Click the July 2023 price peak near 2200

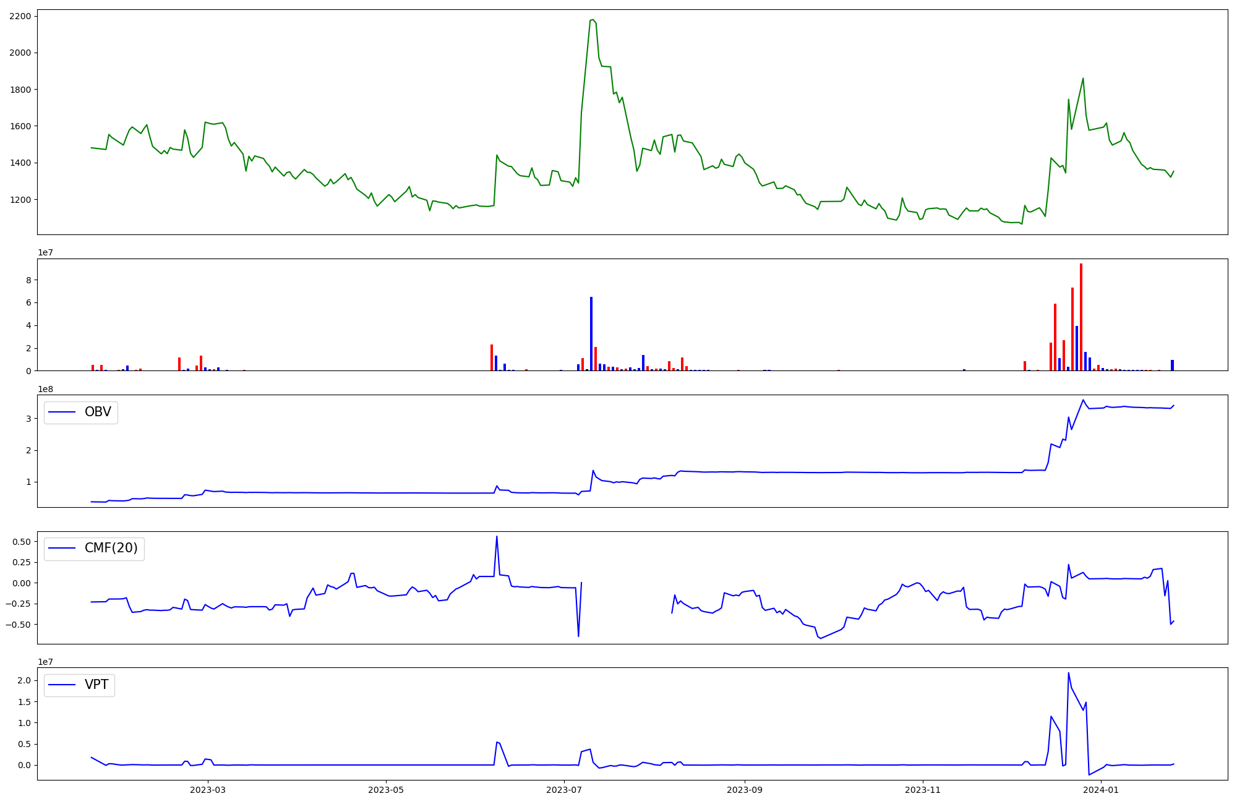(x=593, y=20)
